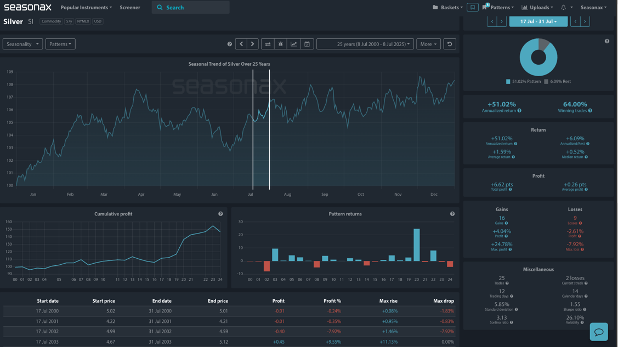Click the help icon next to Current streak

click(x=586, y=283)
